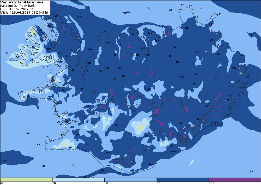Select the legend scale label 80
This screenshot has height=185, width=261.
tap(106, 183)
